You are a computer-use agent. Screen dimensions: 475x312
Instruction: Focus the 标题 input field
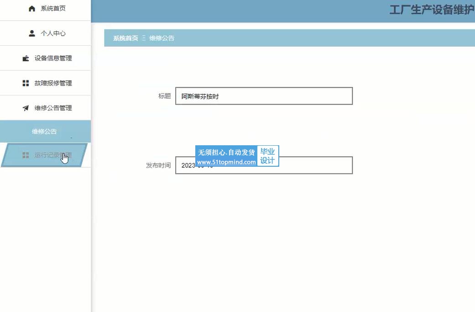[x=264, y=96]
